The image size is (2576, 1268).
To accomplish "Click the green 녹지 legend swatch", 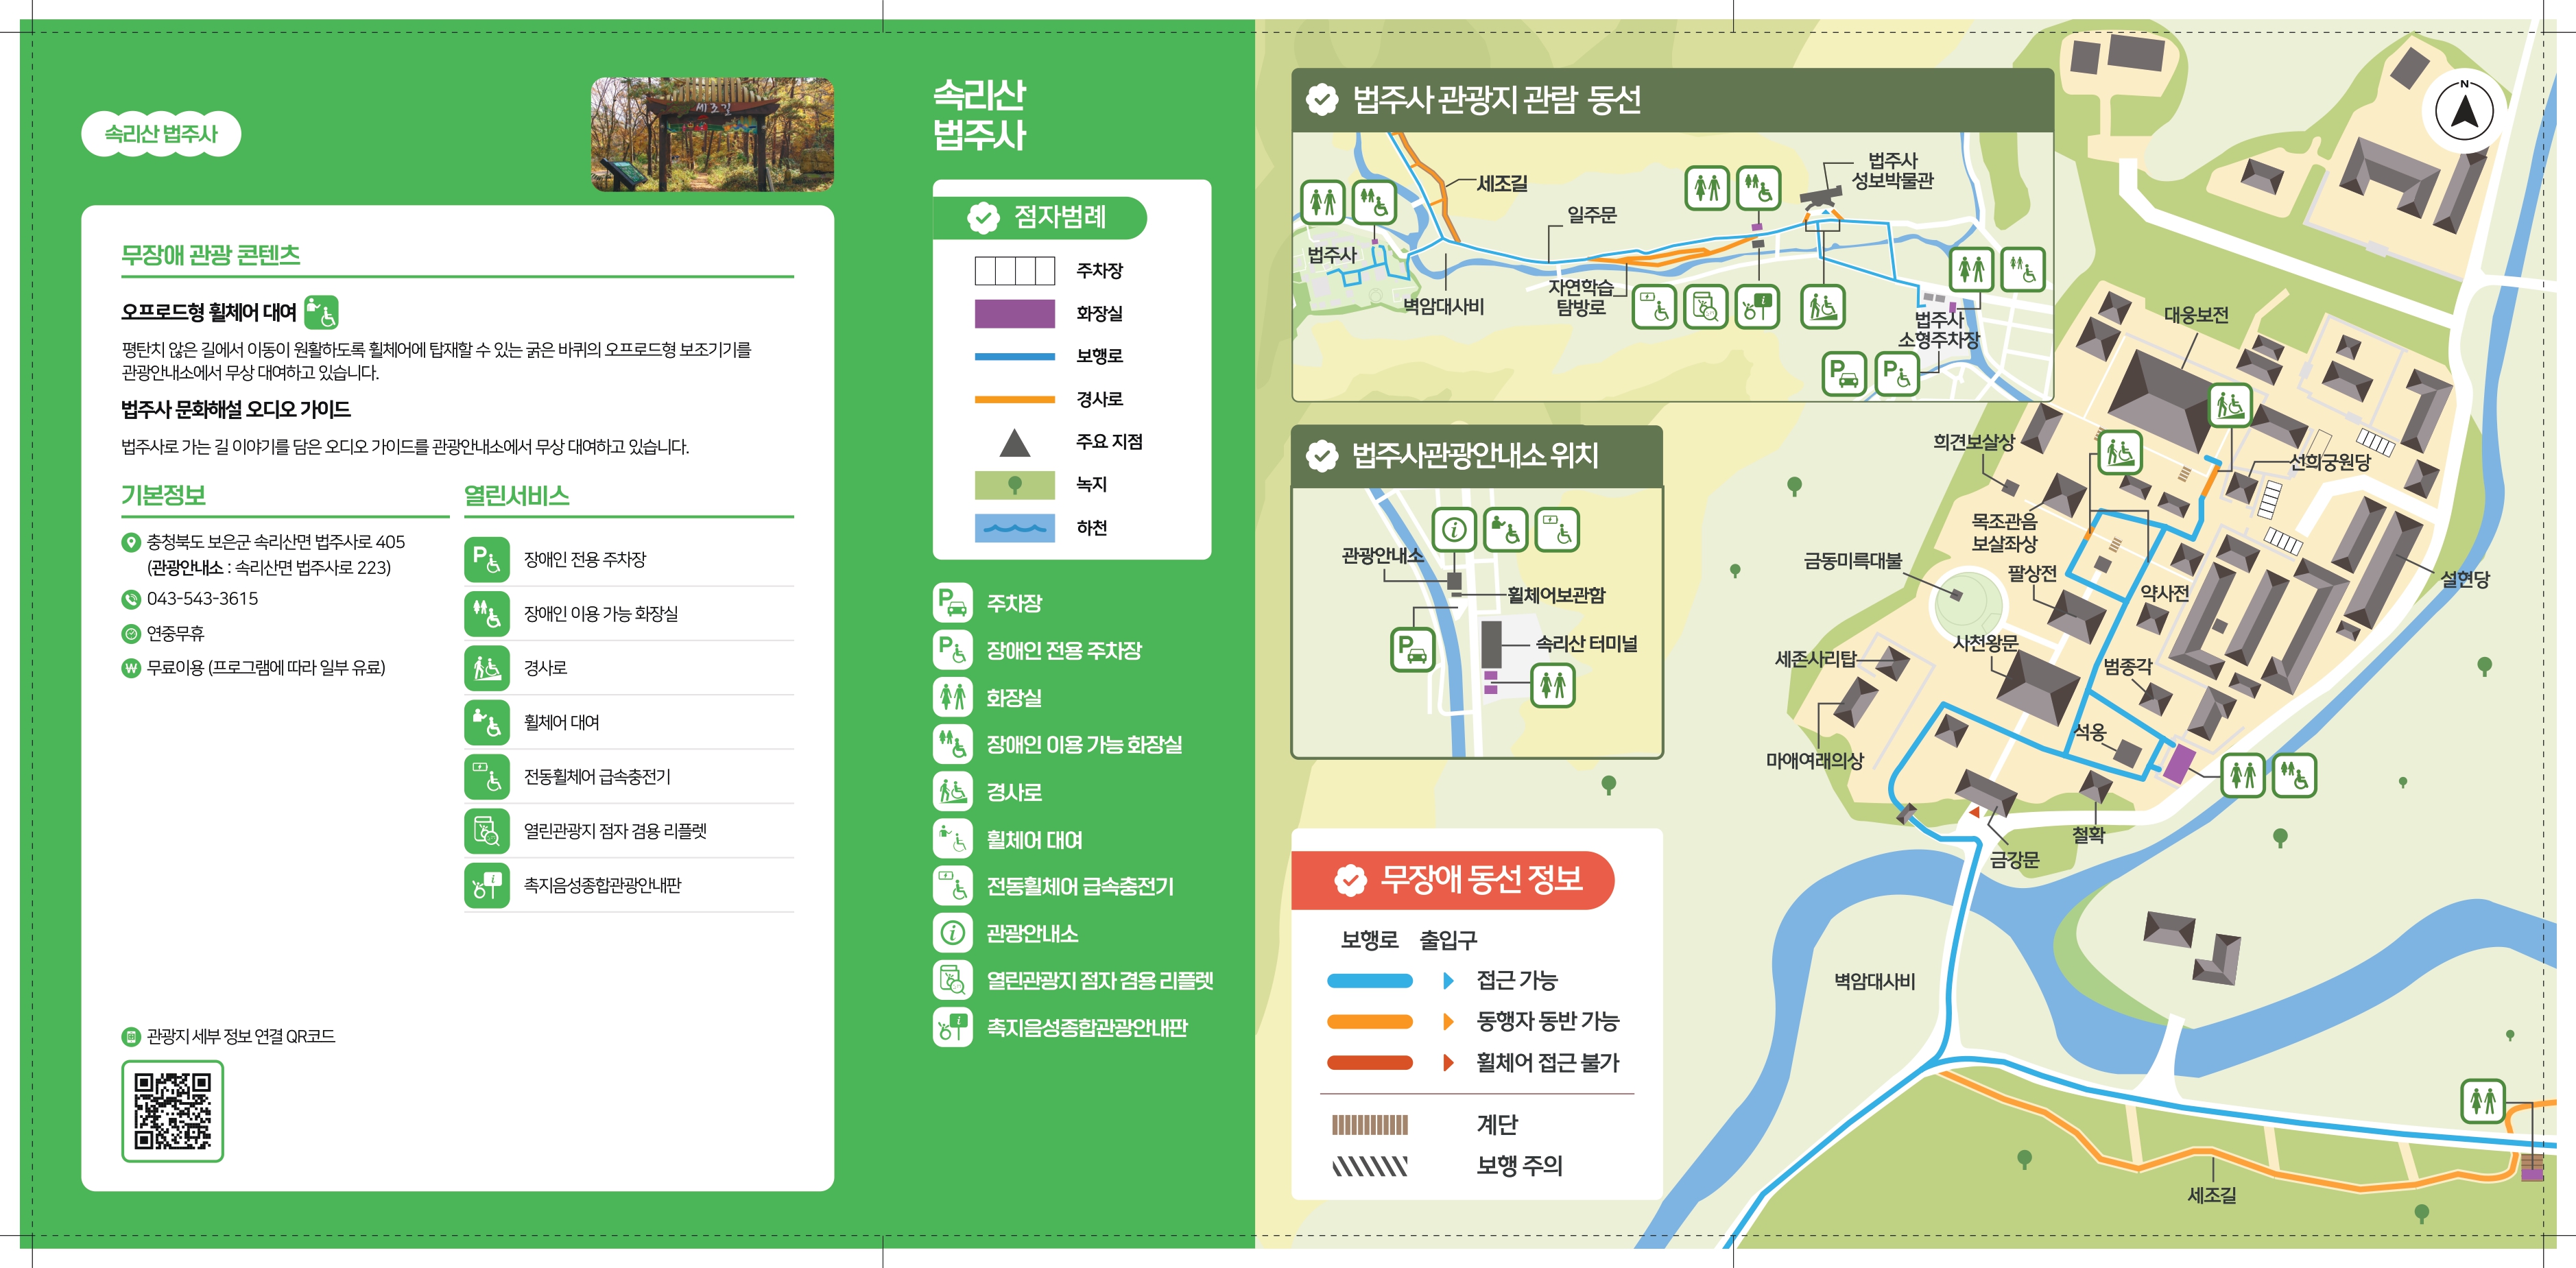I will tap(1014, 485).
